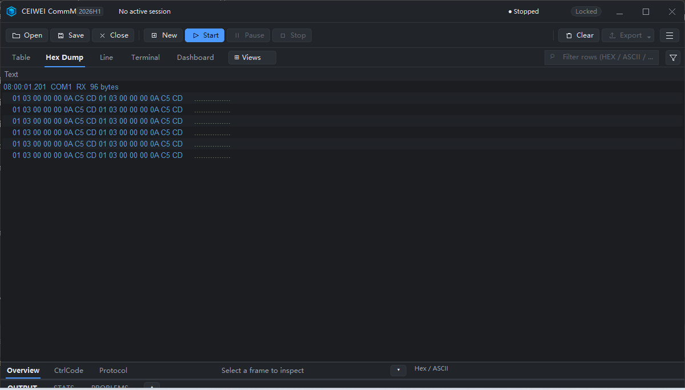Image resolution: width=685 pixels, height=390 pixels.
Task: Maximize the CEIWEI CommM window
Action: [646, 11]
